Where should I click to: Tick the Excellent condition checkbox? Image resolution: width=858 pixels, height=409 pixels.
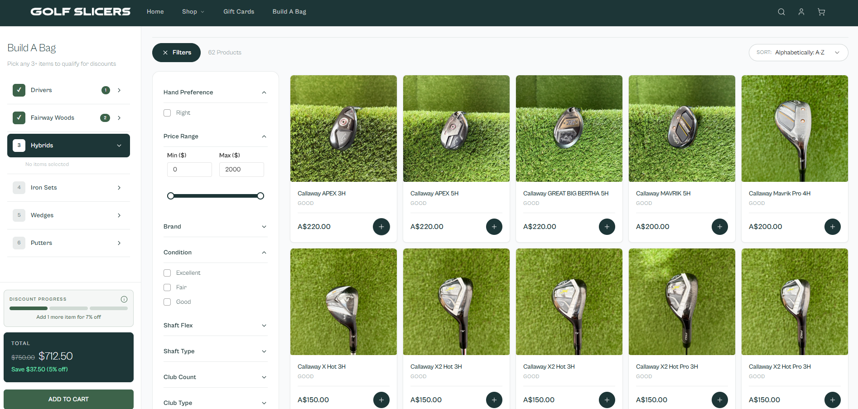coord(167,273)
